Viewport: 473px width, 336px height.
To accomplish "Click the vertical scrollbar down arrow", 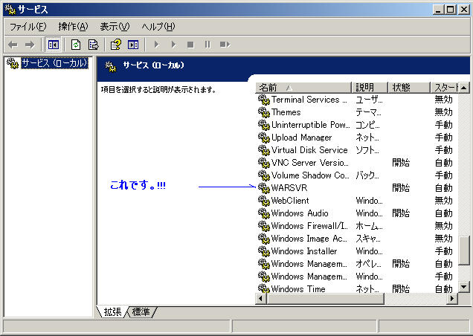I will point(463,287).
